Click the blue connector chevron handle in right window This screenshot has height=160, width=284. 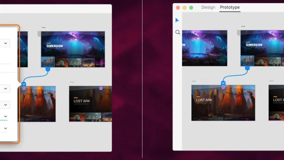223,83
